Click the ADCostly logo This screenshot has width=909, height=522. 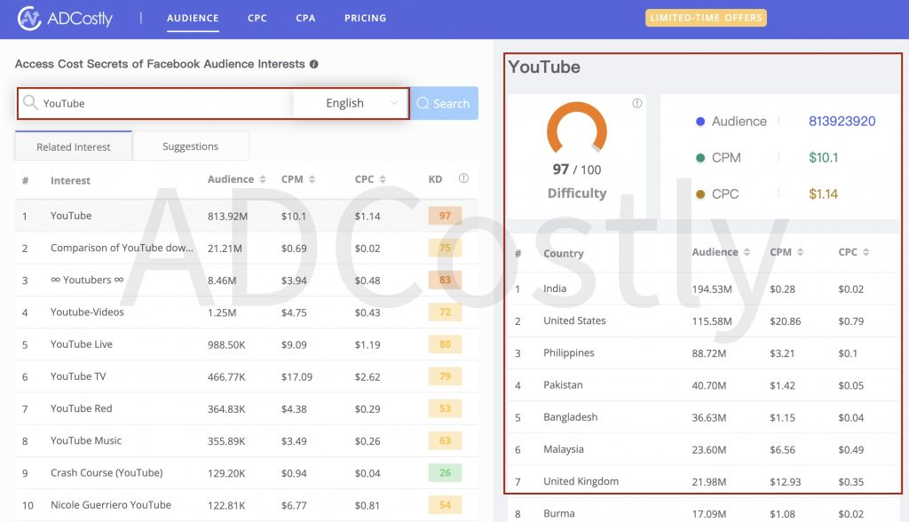pyautogui.click(x=65, y=19)
